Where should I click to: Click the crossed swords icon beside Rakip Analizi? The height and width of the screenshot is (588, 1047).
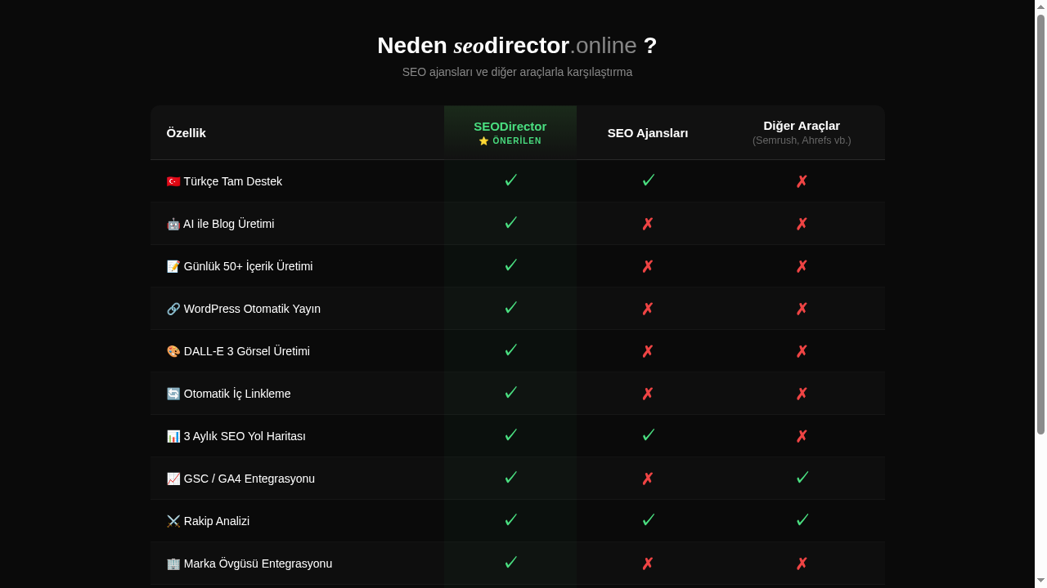(173, 521)
